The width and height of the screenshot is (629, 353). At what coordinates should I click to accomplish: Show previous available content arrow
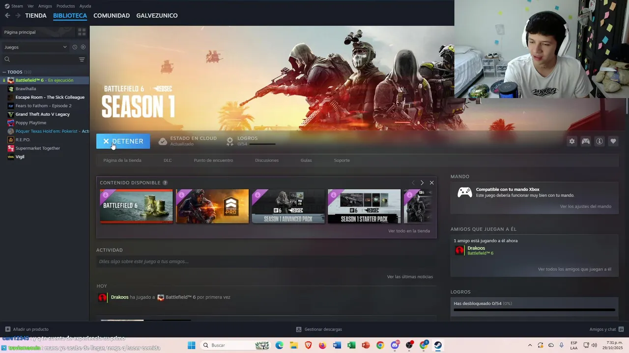413,183
